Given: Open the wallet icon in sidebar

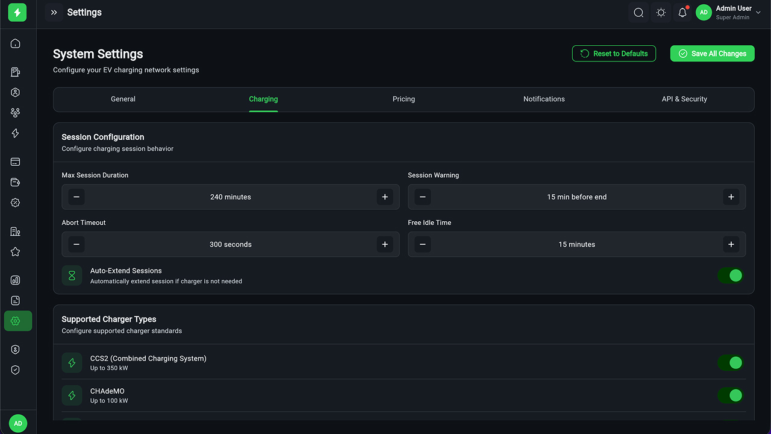Looking at the screenshot, I should coord(16,183).
